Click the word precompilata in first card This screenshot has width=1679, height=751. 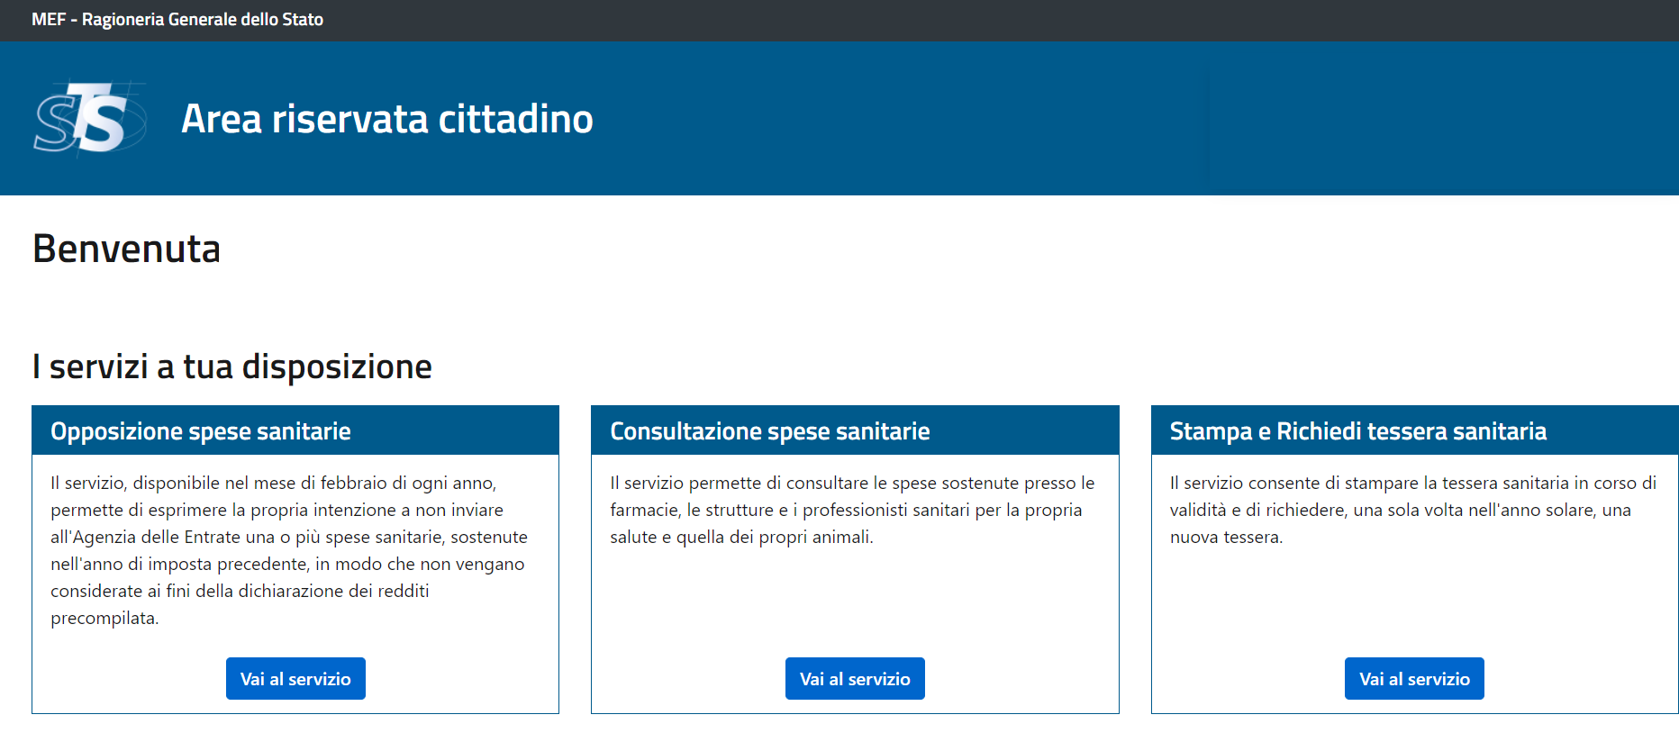[104, 619]
